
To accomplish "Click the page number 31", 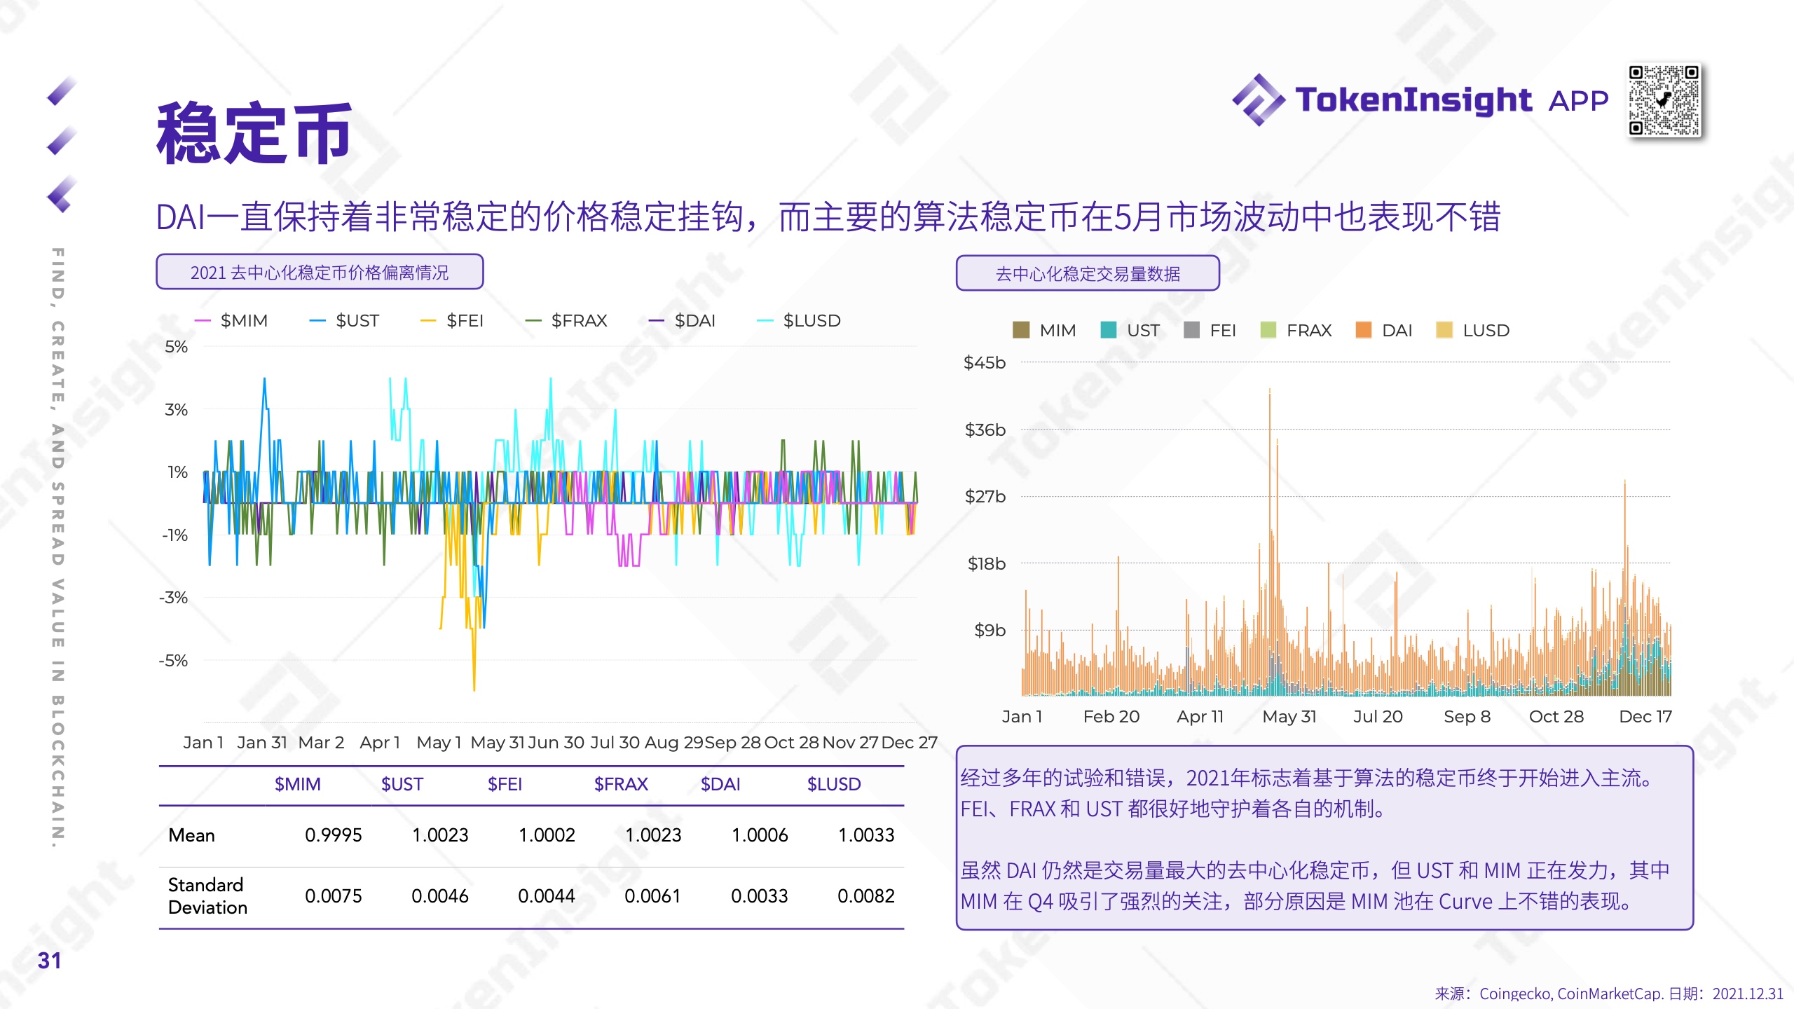I will (x=50, y=961).
